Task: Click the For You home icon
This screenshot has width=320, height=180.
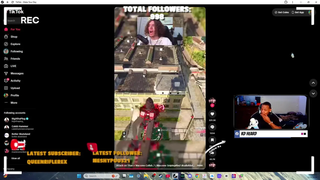Action: pyautogui.click(x=6, y=29)
